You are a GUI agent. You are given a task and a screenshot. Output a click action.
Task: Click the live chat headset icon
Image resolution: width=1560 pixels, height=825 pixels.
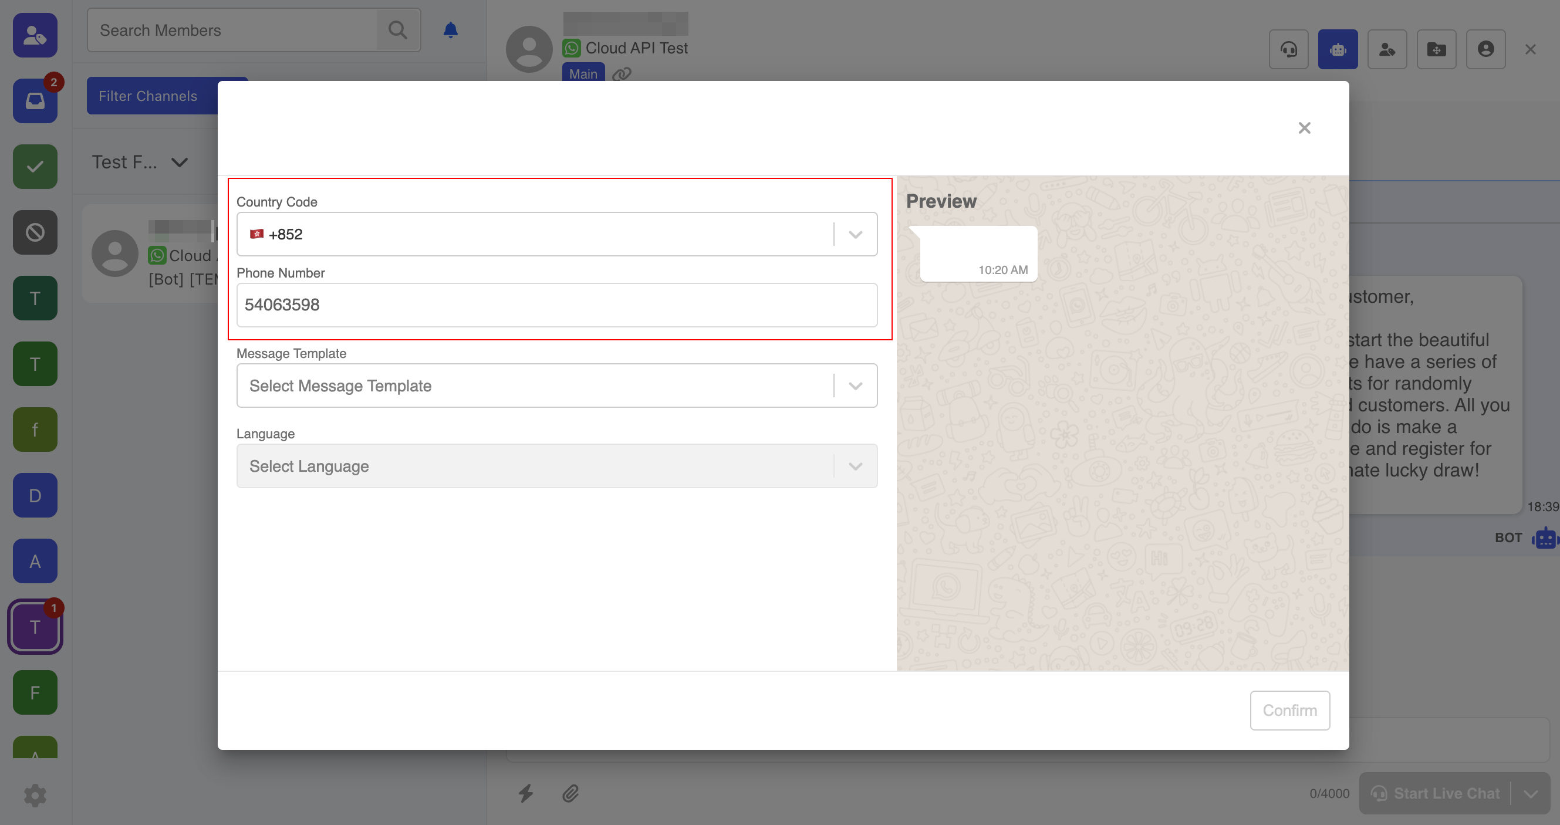tap(1288, 50)
